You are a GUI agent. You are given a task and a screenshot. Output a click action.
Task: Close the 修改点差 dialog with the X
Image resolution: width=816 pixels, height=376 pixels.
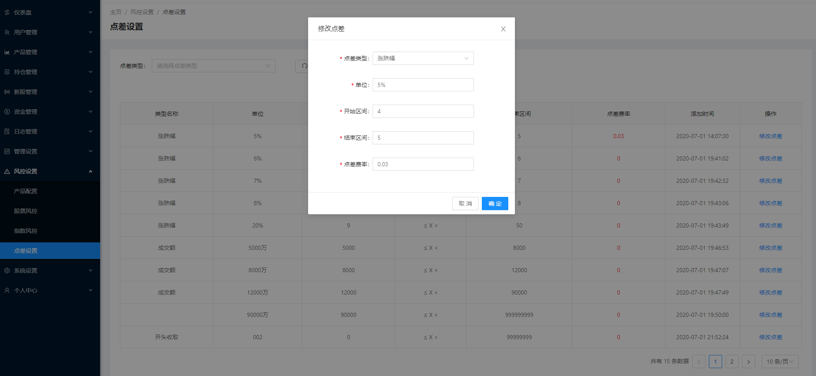503,29
